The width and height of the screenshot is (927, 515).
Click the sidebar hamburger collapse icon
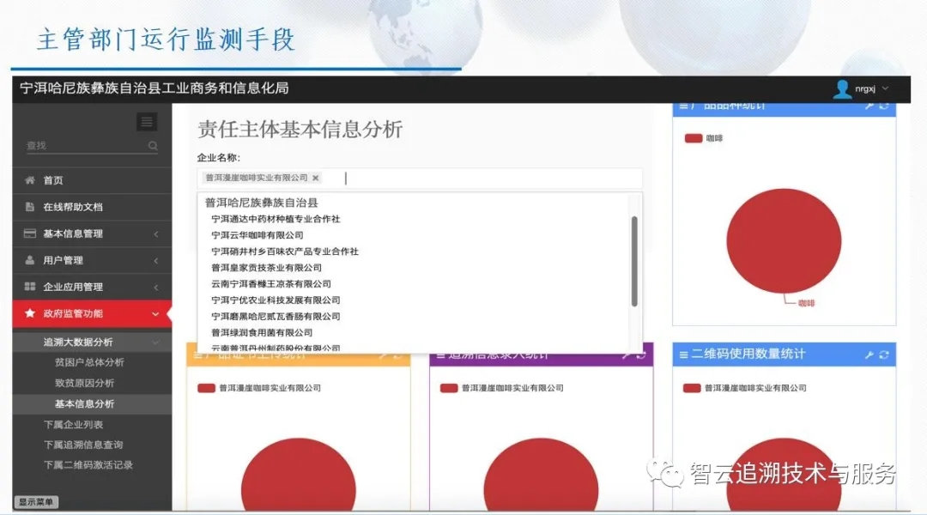[x=147, y=122]
